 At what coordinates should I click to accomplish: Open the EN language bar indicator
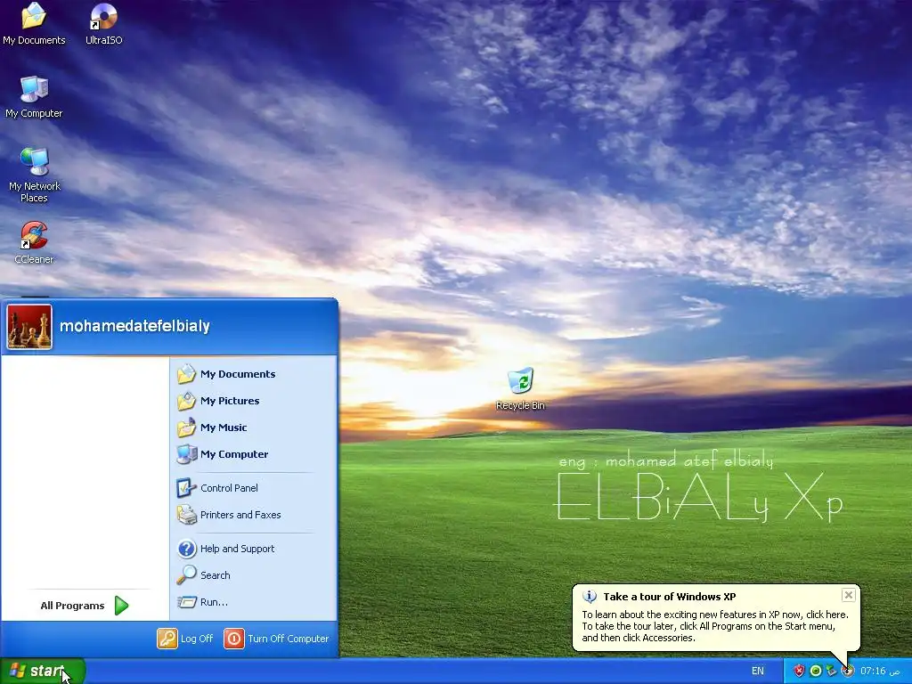coord(758,672)
